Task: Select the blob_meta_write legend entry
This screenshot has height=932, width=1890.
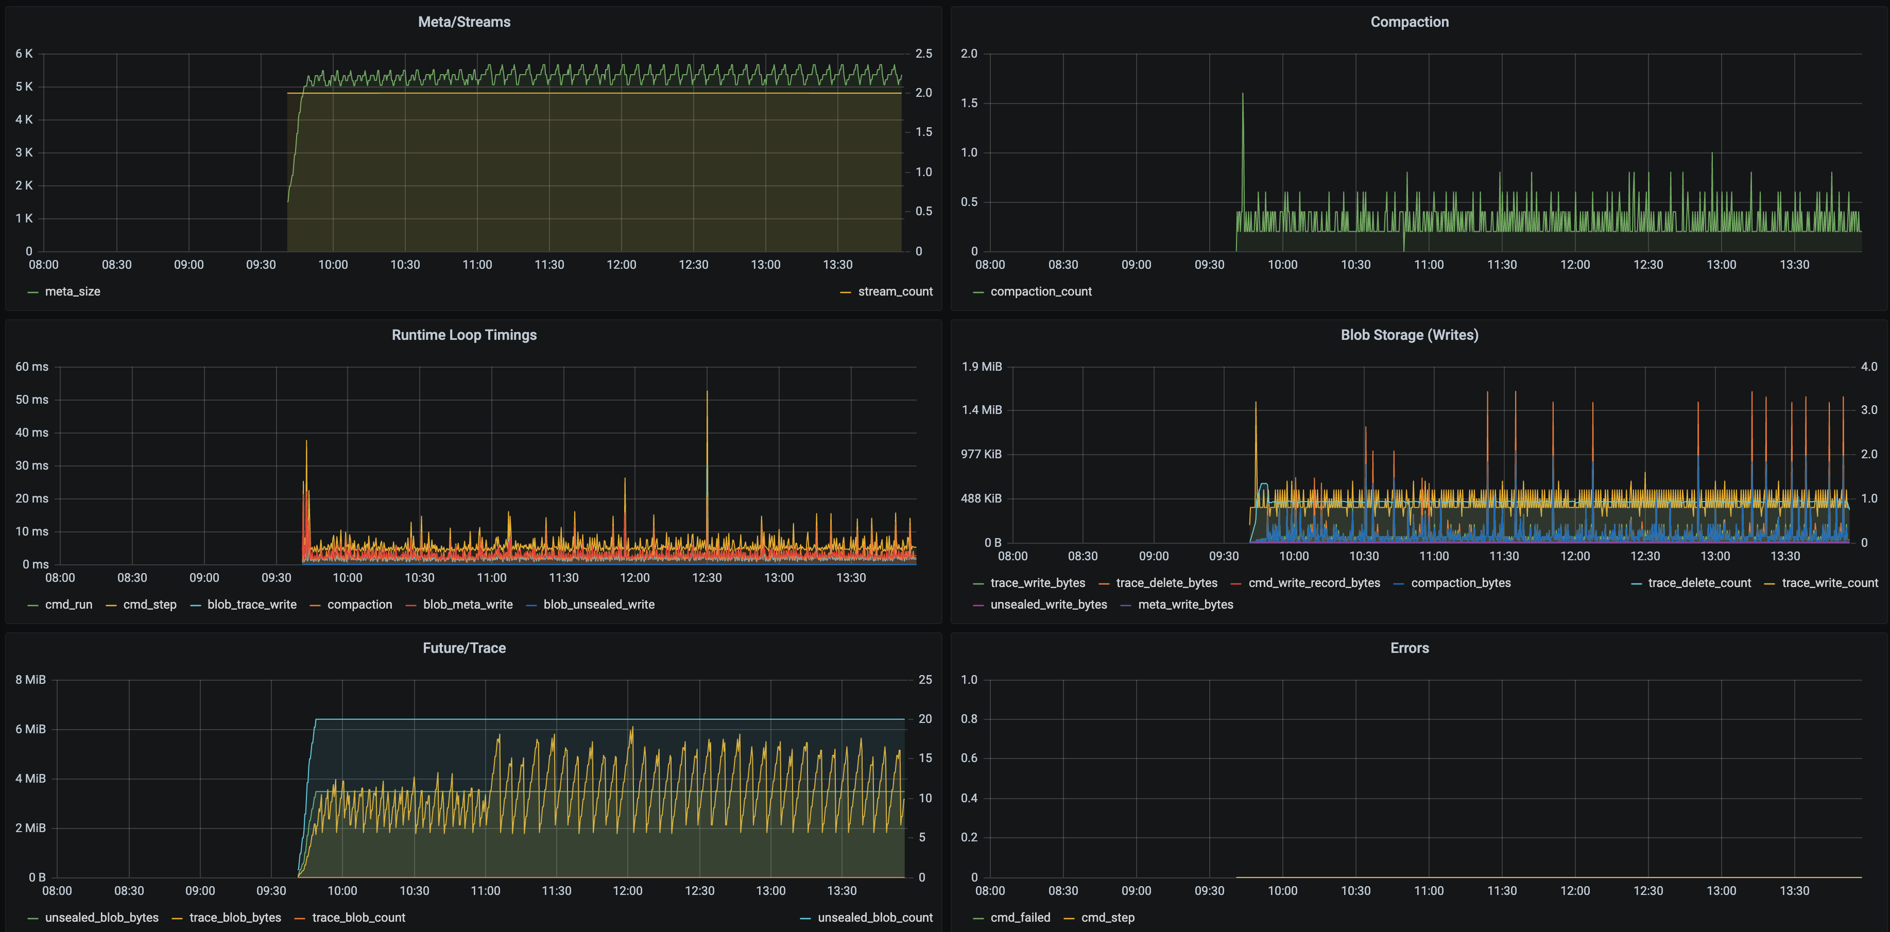Action: (468, 604)
